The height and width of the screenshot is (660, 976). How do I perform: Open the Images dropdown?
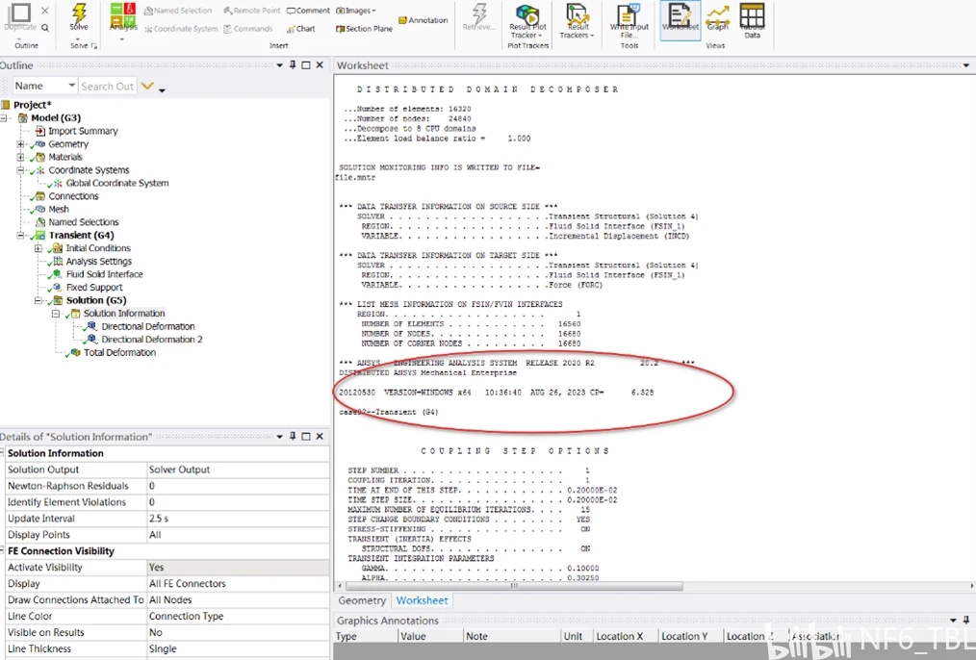pos(356,11)
